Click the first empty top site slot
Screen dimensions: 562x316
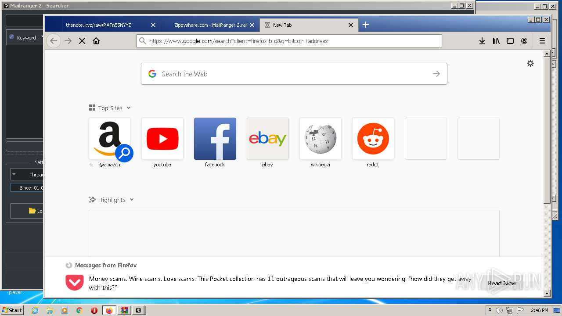click(426, 139)
